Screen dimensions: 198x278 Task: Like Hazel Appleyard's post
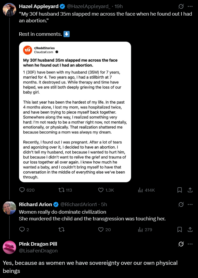point(101,190)
